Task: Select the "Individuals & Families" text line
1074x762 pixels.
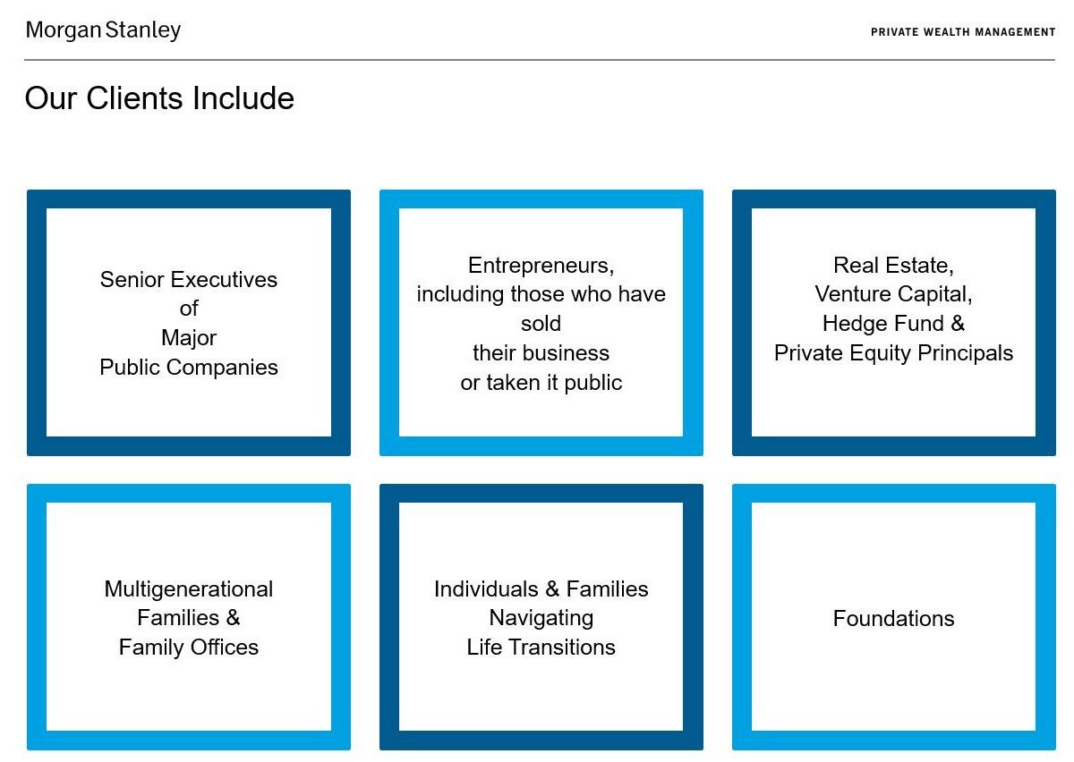Action: click(x=541, y=589)
